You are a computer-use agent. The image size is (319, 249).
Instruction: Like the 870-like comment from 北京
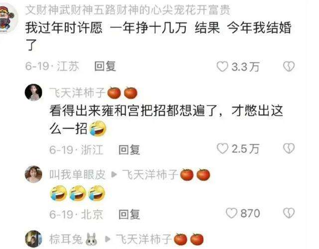(x=231, y=213)
